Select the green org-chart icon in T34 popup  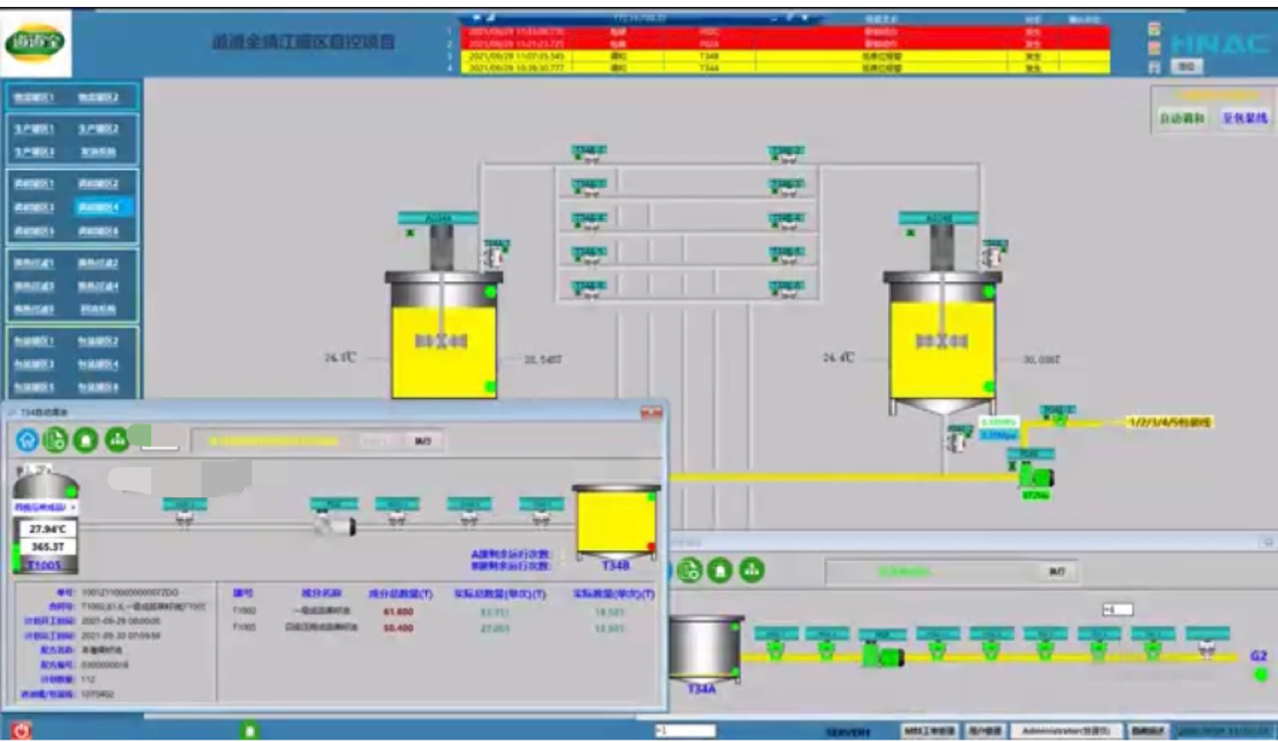pos(117,440)
